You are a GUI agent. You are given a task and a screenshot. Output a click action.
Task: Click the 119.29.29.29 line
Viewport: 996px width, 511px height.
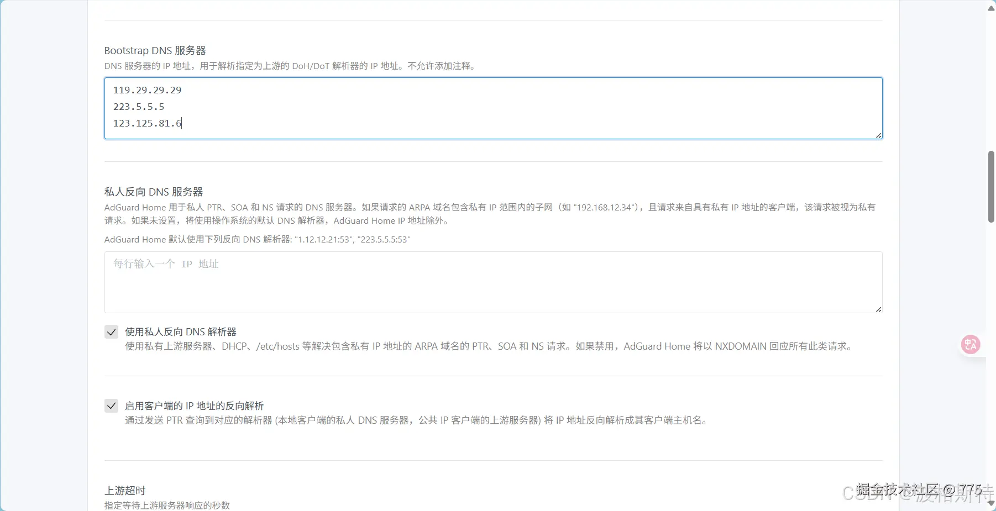[x=147, y=90]
